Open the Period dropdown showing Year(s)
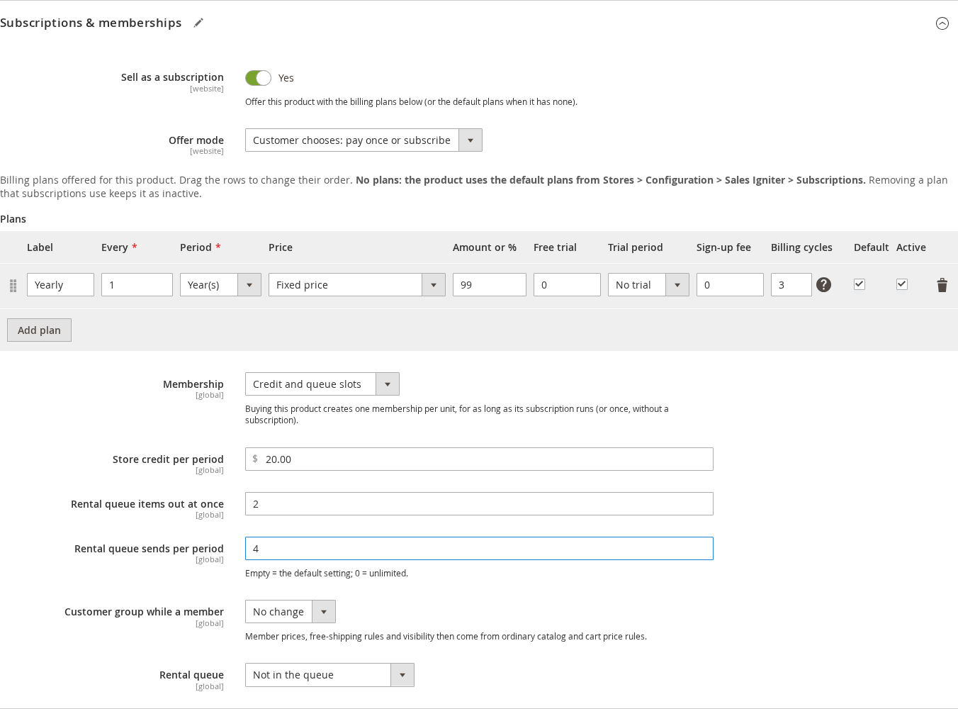Screen dimensions: 958x709 [x=220, y=285]
